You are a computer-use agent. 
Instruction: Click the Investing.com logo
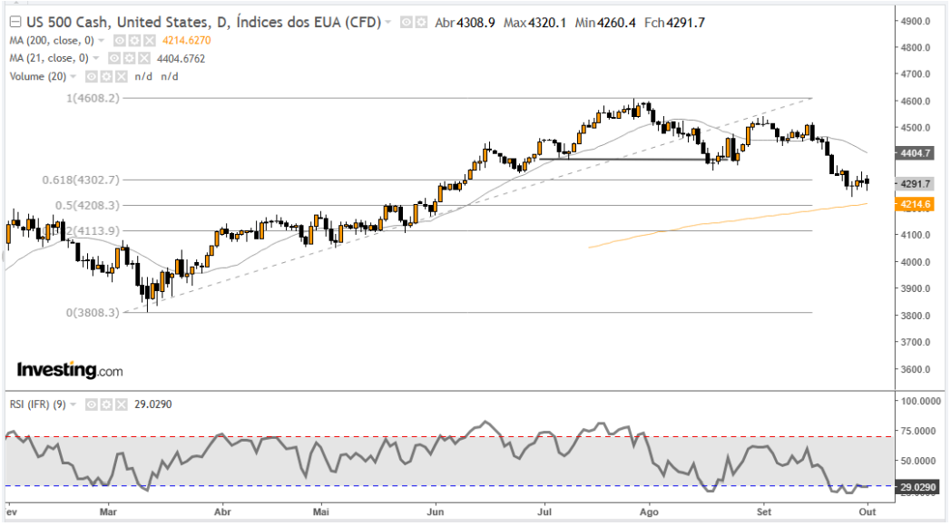click(x=69, y=370)
